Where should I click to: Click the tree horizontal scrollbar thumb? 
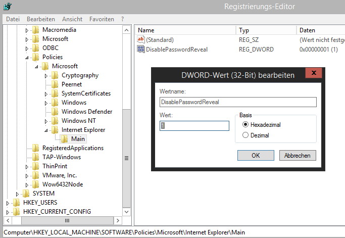67,220
